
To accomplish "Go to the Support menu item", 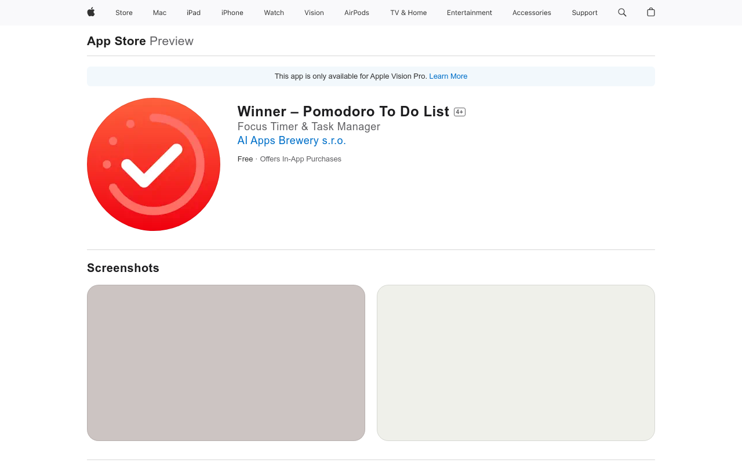I will click(584, 13).
